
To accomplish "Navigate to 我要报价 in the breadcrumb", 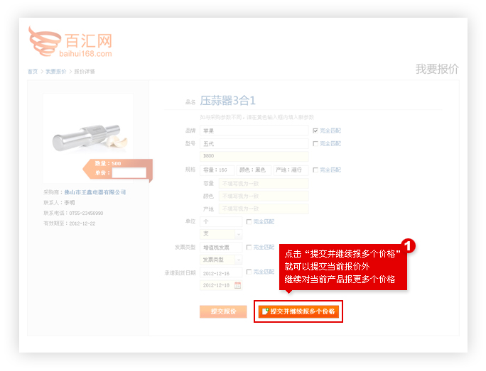I will (55, 72).
